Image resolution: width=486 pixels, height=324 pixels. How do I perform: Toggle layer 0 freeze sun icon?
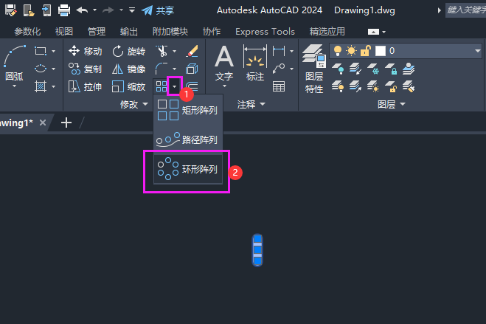[352, 50]
